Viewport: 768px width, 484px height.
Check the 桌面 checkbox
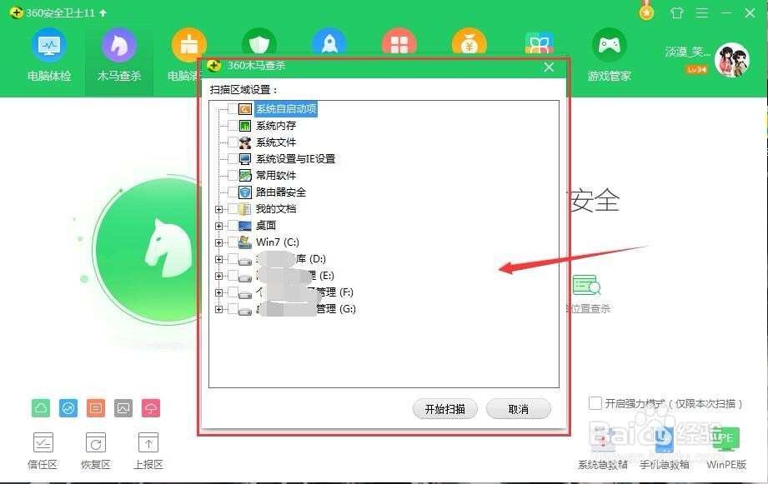click(x=233, y=226)
